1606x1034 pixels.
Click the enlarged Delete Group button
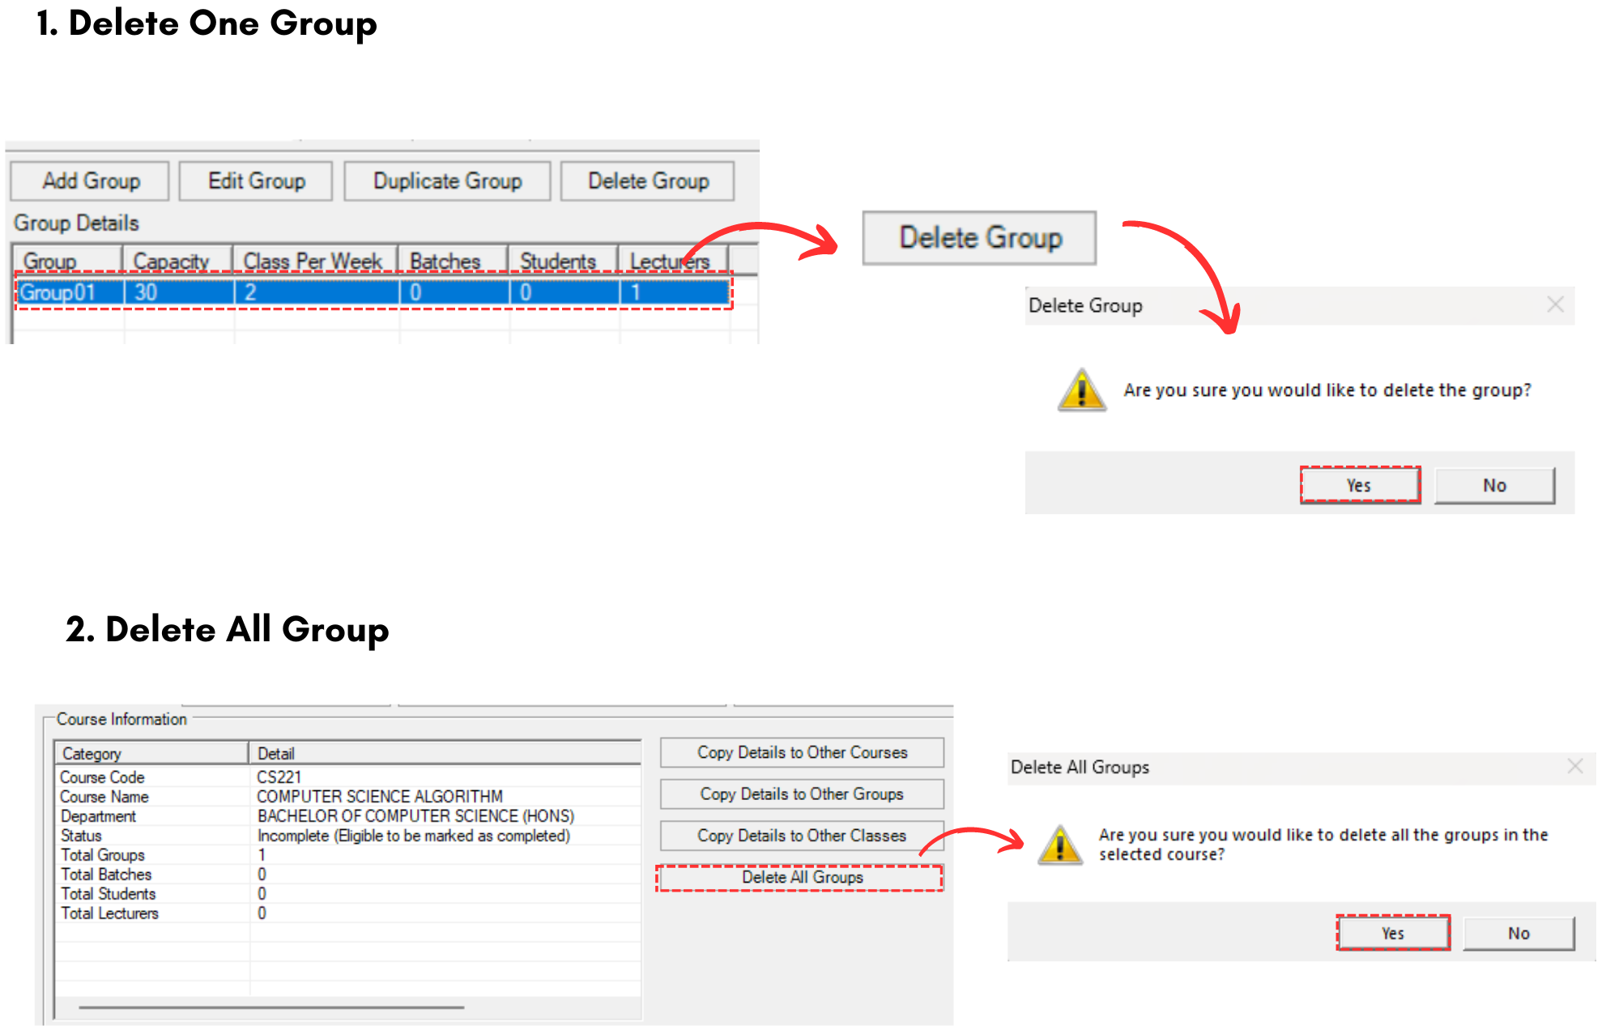point(979,238)
